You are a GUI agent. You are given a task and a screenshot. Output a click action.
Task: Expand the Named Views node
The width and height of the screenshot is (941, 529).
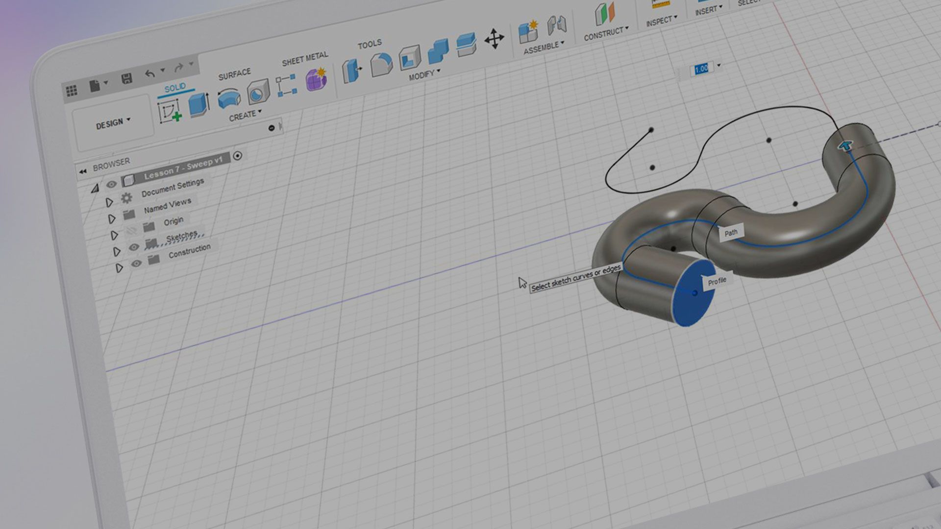click(x=112, y=219)
